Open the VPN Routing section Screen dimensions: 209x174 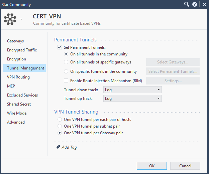(x=18, y=77)
